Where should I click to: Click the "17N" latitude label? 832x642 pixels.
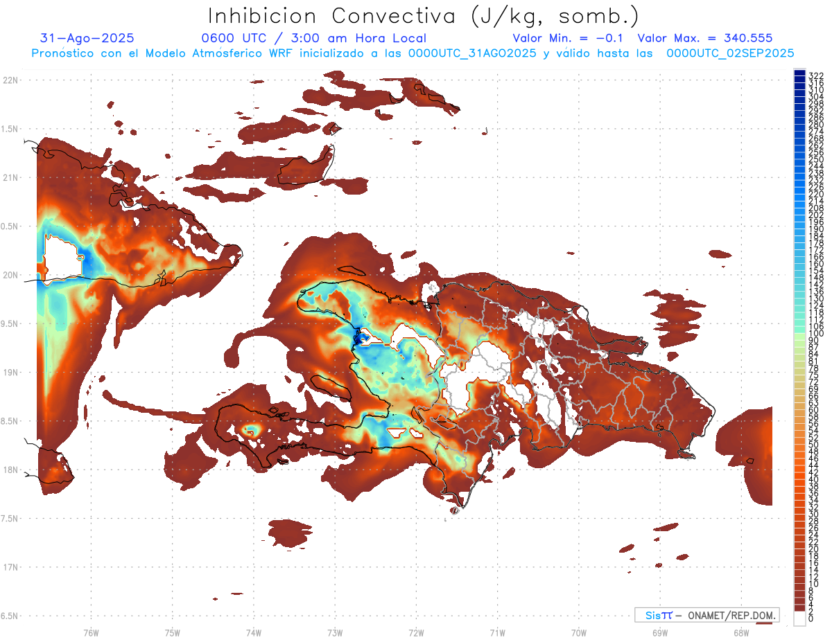point(10,567)
